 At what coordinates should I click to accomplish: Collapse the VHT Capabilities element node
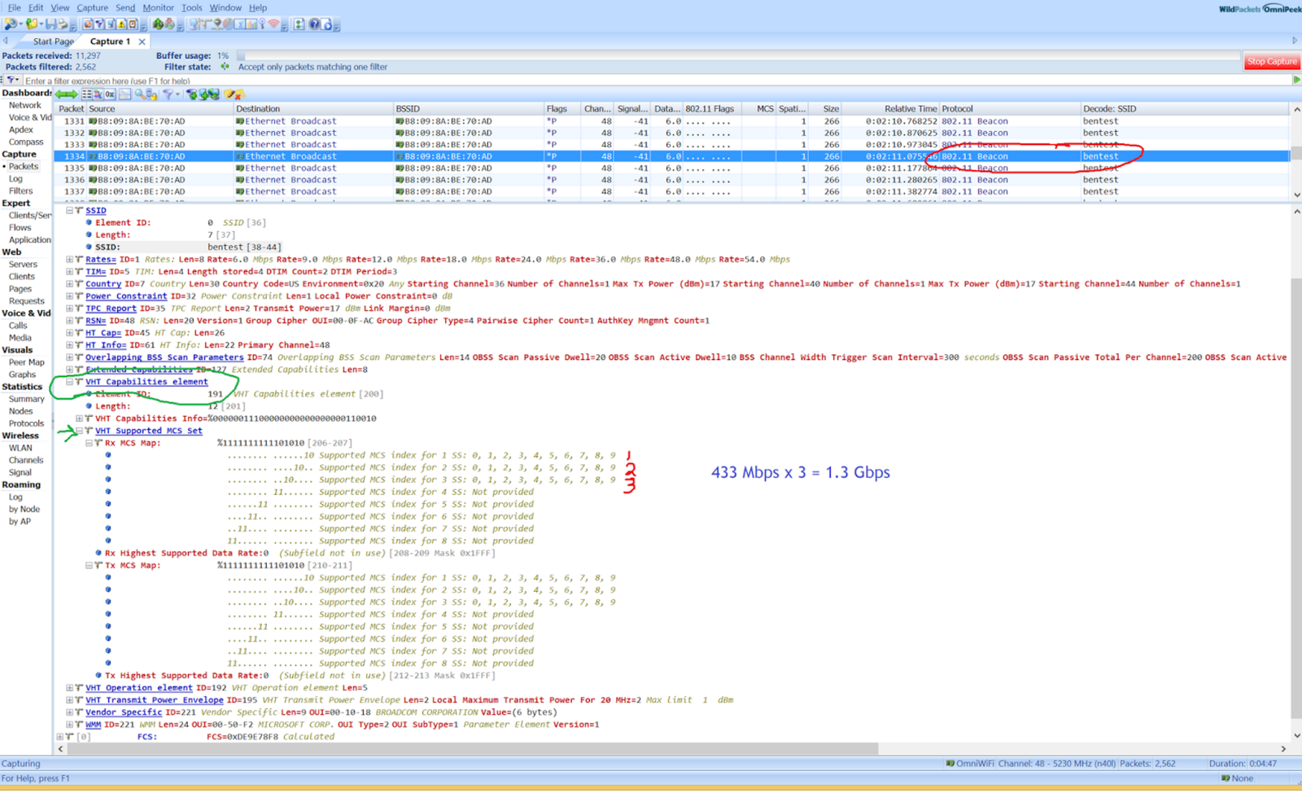(69, 381)
